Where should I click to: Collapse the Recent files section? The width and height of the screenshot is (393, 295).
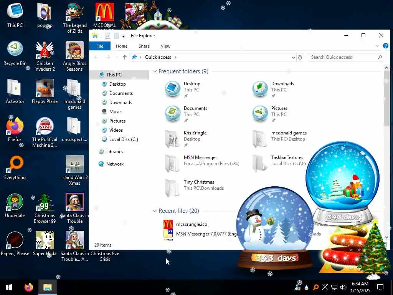tap(155, 211)
